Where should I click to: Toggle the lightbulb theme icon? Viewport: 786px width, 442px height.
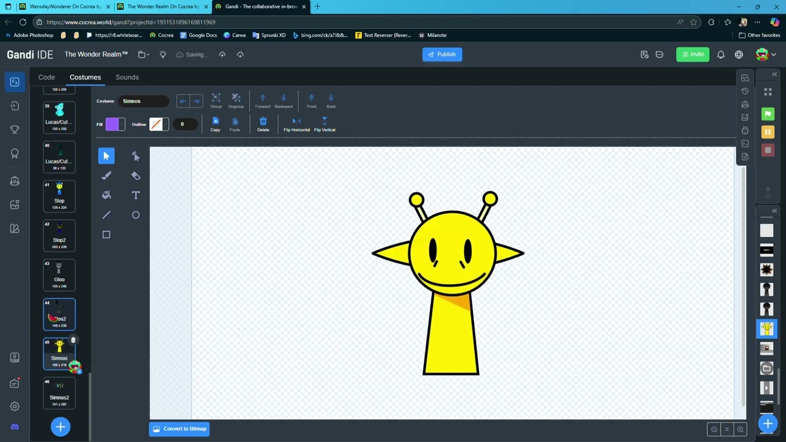163,55
